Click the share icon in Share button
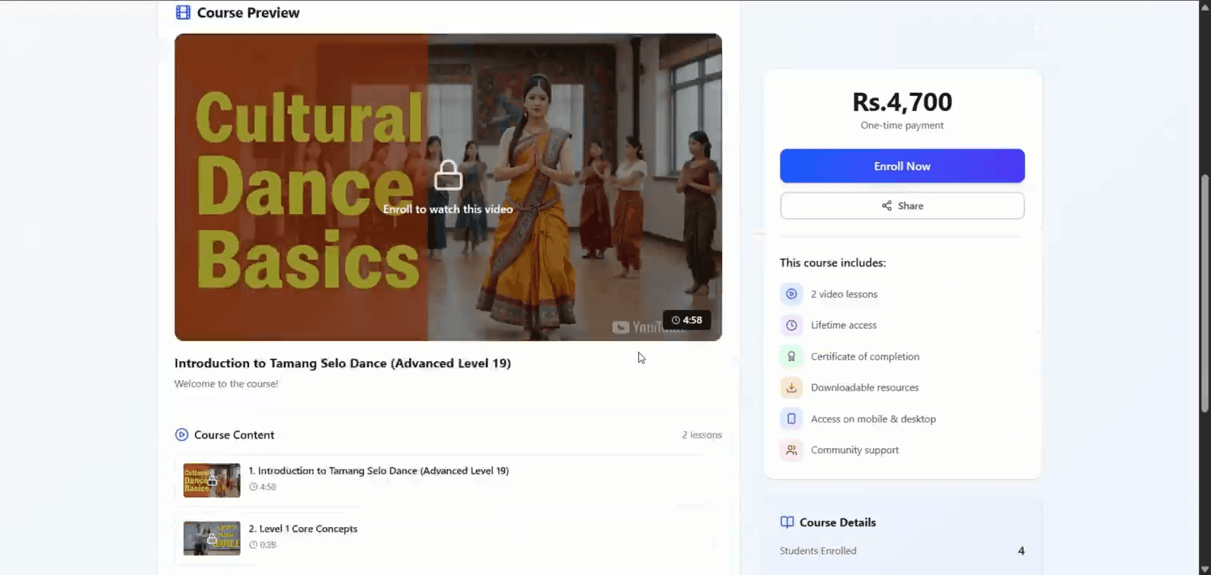This screenshot has height=575, width=1211. coord(887,206)
